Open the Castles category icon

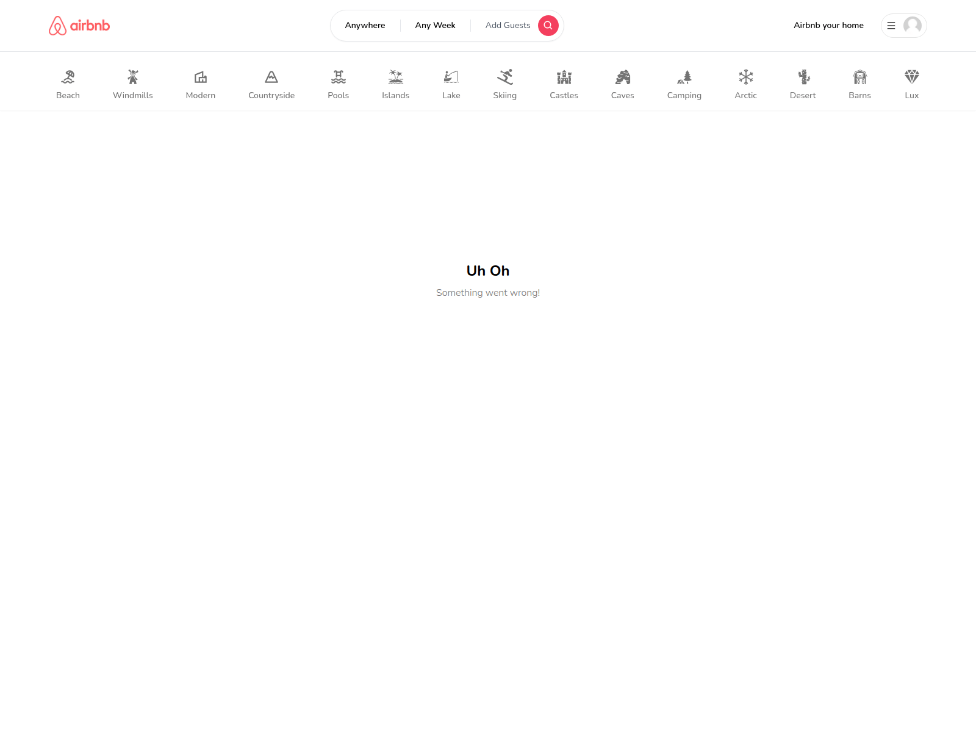click(564, 77)
